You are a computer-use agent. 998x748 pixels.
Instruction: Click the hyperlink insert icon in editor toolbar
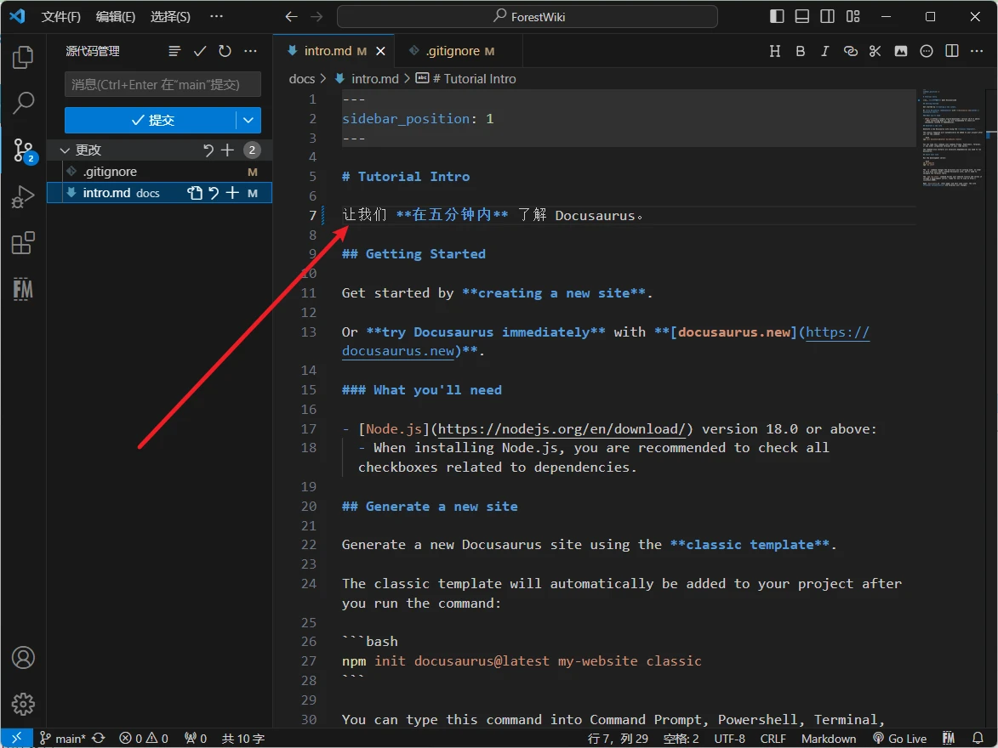[x=850, y=51]
